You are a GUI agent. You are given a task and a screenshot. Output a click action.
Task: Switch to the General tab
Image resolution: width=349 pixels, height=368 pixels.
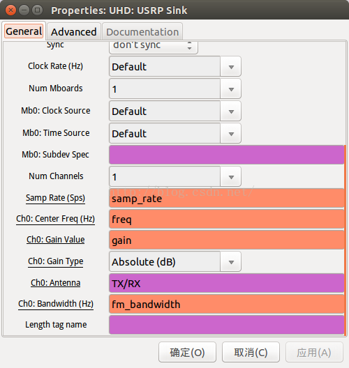[24, 31]
